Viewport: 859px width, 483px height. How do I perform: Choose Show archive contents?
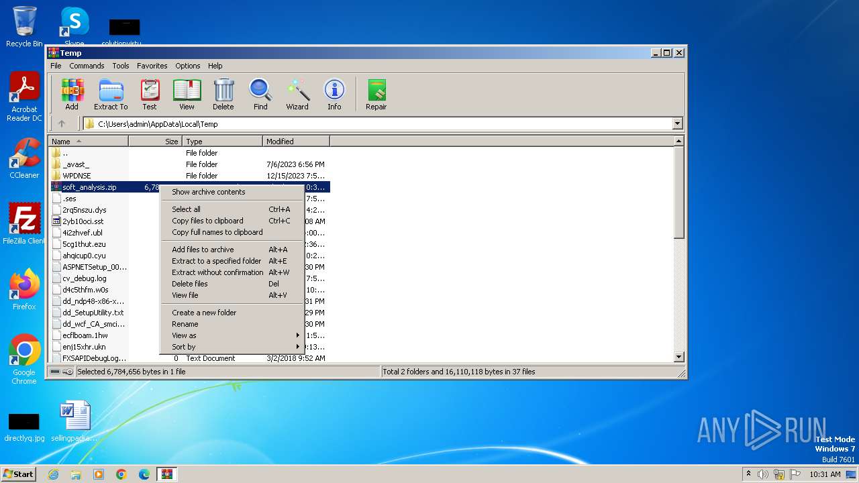[x=232, y=192]
